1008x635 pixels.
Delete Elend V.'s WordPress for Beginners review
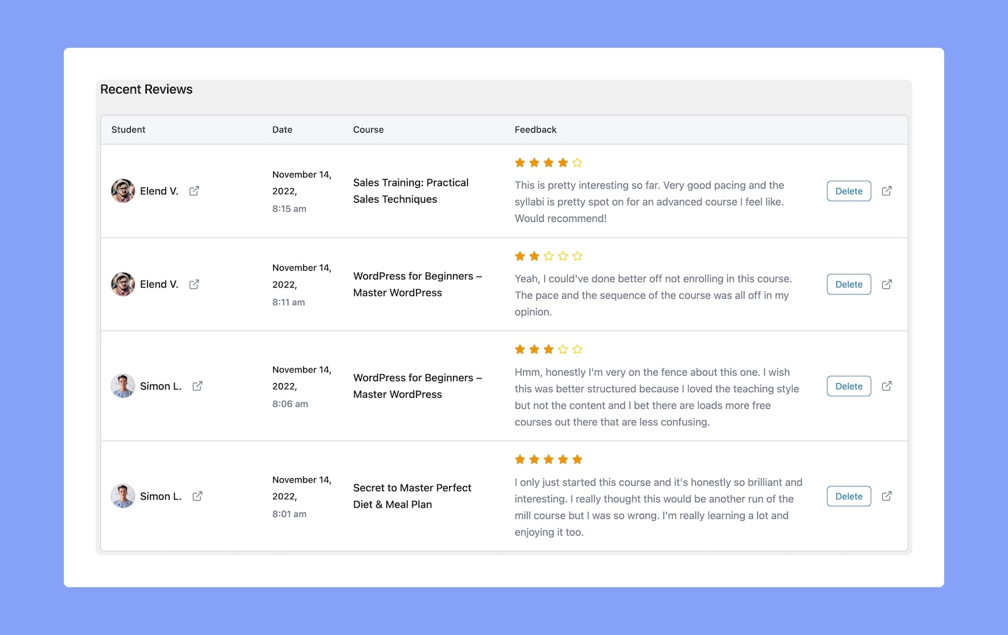pos(849,284)
